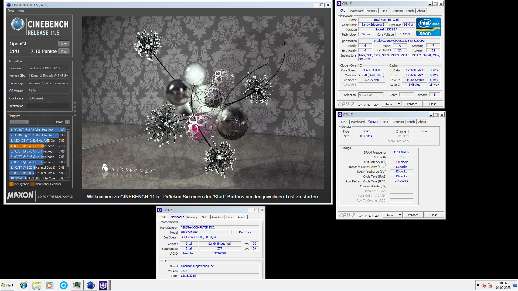Screen dimensions: 518x291
Task: Show hidden tray icons arrow
Action: (478, 285)
